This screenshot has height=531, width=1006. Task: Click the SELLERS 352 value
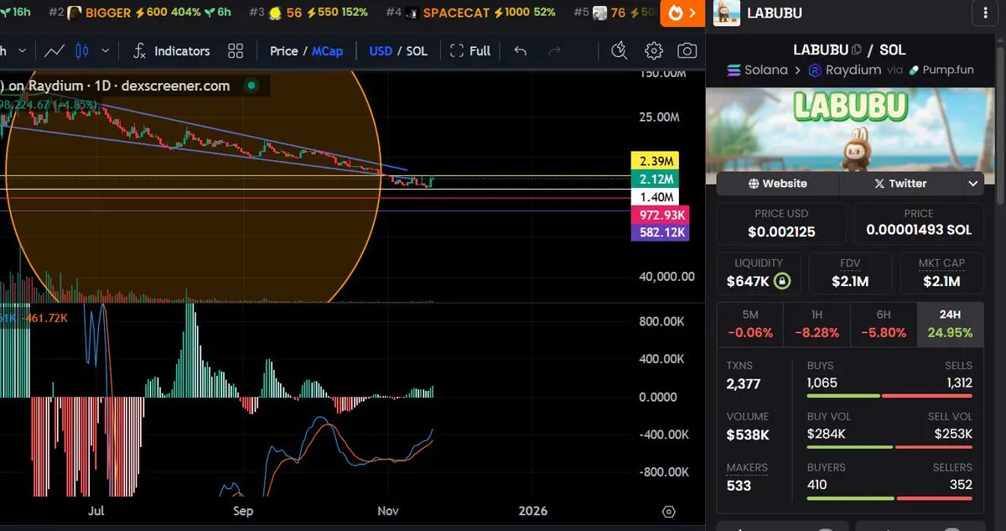pyautogui.click(x=962, y=484)
